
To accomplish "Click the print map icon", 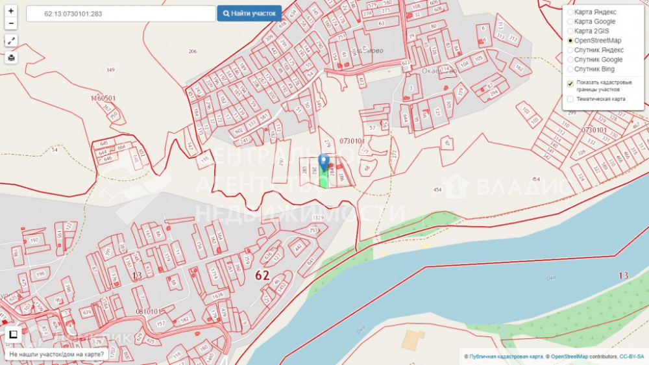I will pos(11,58).
